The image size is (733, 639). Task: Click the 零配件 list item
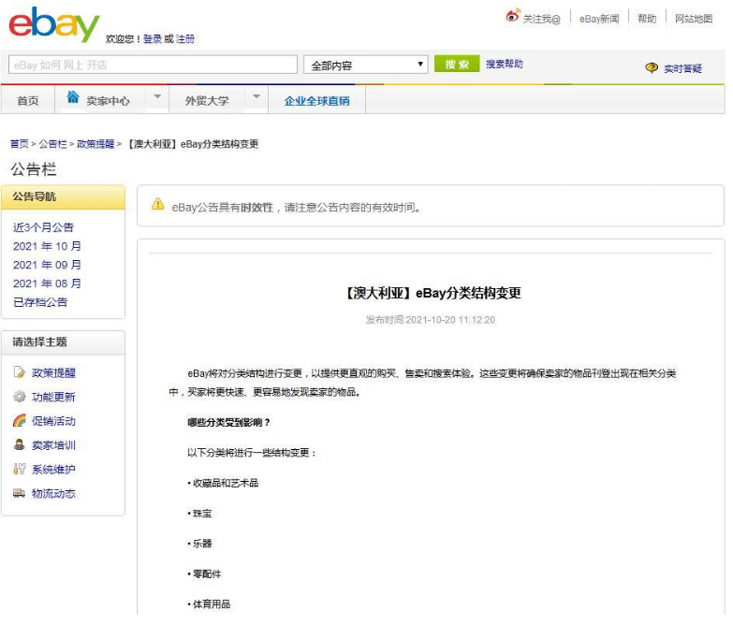tap(207, 574)
